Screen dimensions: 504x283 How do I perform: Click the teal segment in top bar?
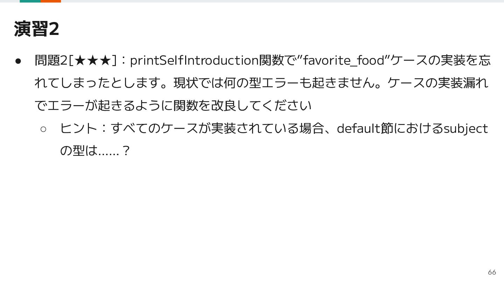(x=30, y=1)
